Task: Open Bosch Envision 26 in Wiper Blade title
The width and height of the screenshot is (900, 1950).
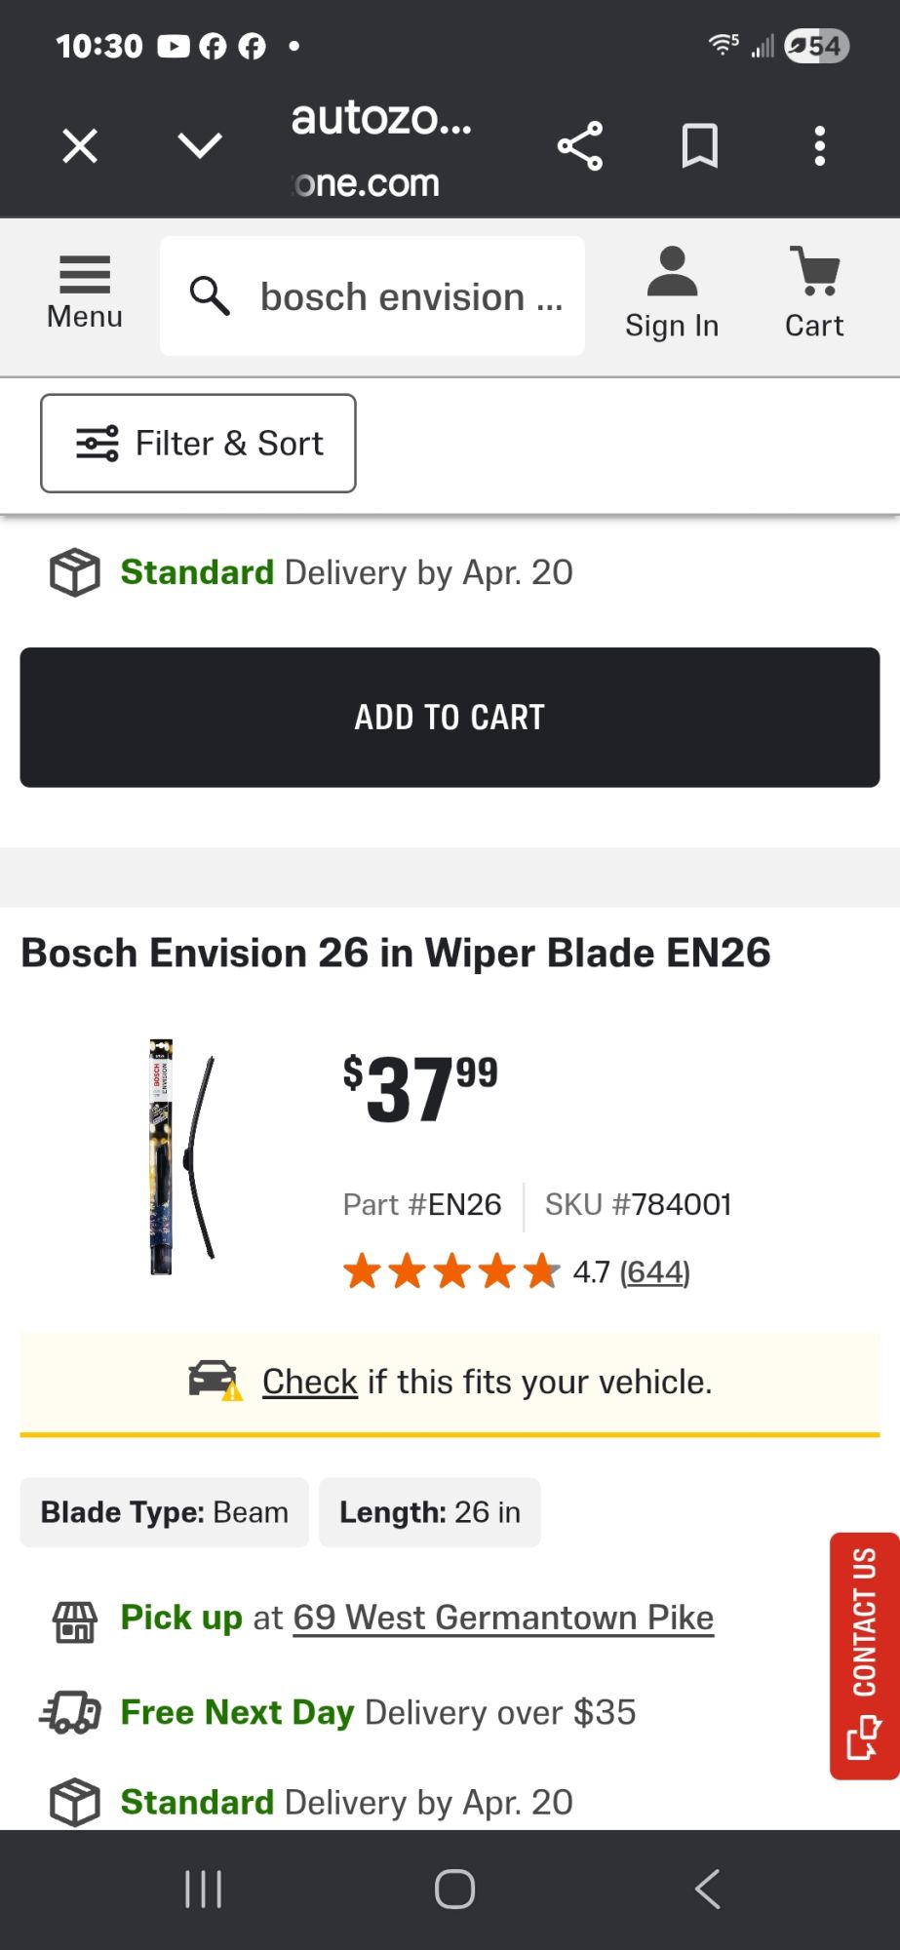Action: [x=396, y=953]
